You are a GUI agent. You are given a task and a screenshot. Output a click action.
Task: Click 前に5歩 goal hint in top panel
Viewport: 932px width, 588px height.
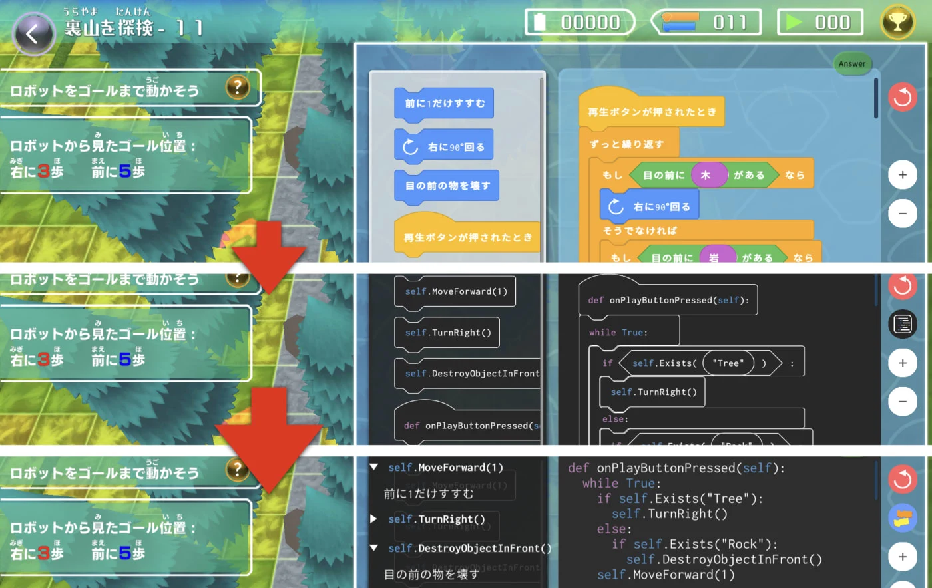[x=118, y=172]
